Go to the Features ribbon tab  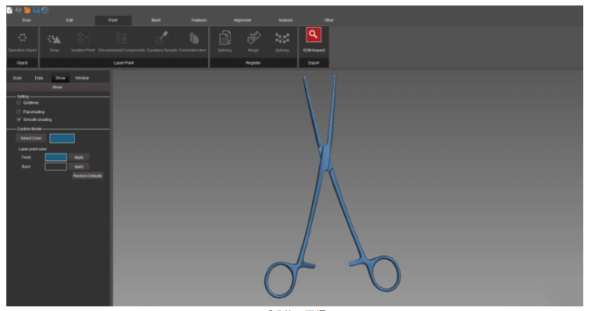click(199, 20)
